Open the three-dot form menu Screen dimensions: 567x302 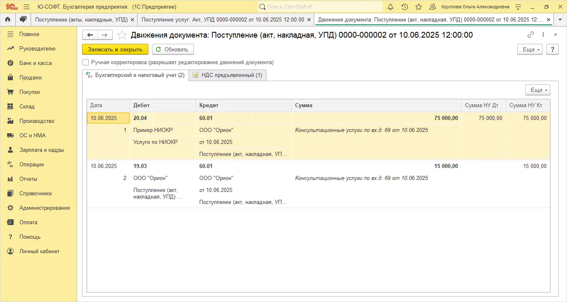click(543, 35)
